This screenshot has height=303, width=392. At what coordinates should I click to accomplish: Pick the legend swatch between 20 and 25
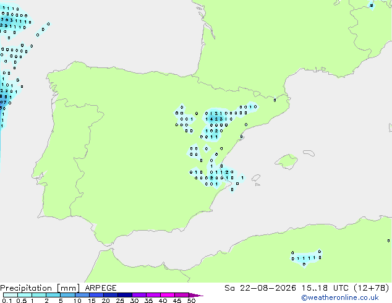(110, 295)
